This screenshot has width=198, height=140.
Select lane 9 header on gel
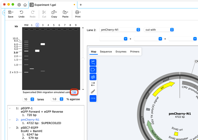point(76,25)
